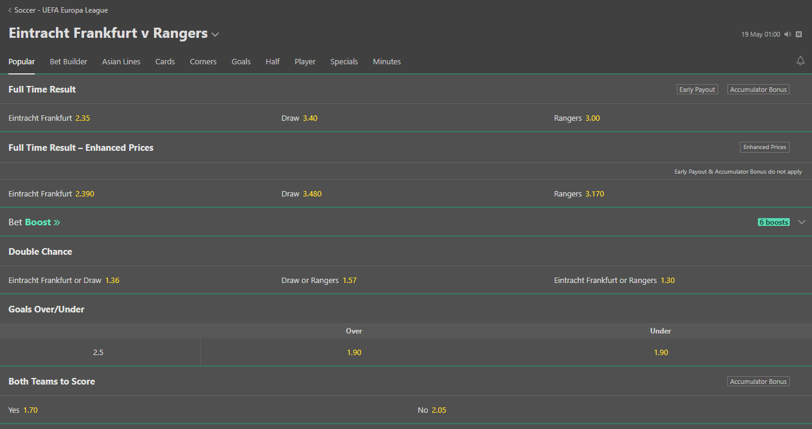Click Accumulator Bonus badge on Both Teams to Score
The height and width of the screenshot is (429, 812).
tap(759, 382)
